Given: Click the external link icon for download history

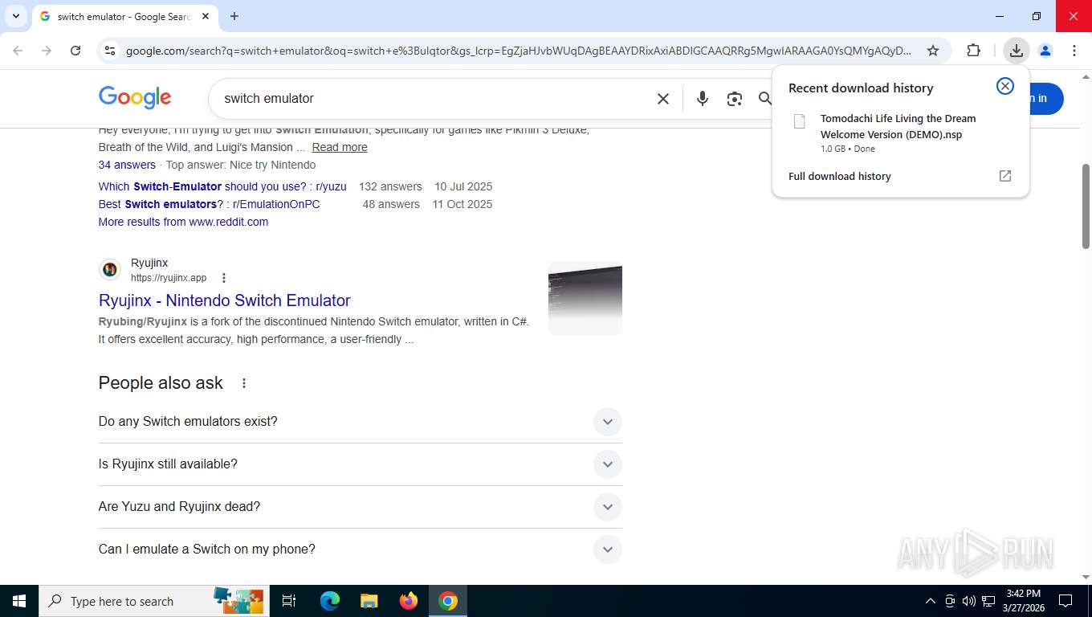Looking at the screenshot, I should click(1005, 176).
